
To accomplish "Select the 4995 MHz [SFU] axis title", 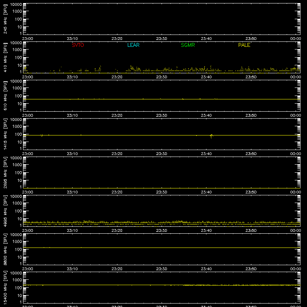I will [5, 211].
